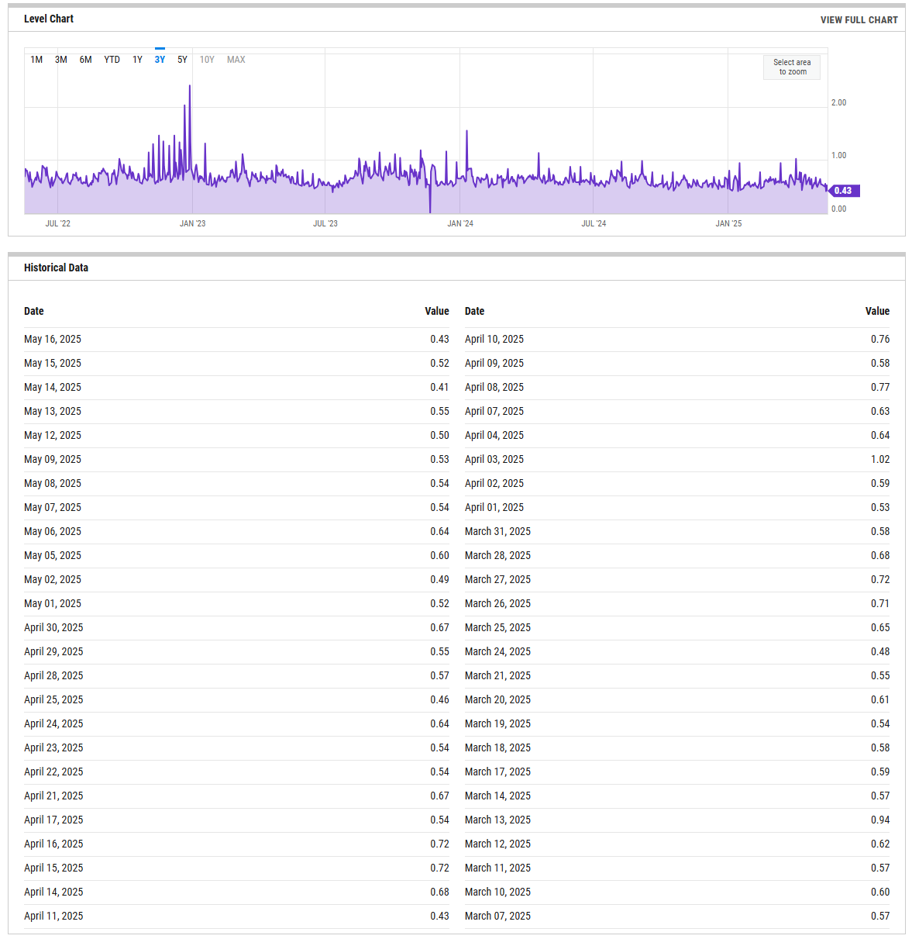The width and height of the screenshot is (912, 939).
Task: Click the left Date column header
Action: (34, 311)
